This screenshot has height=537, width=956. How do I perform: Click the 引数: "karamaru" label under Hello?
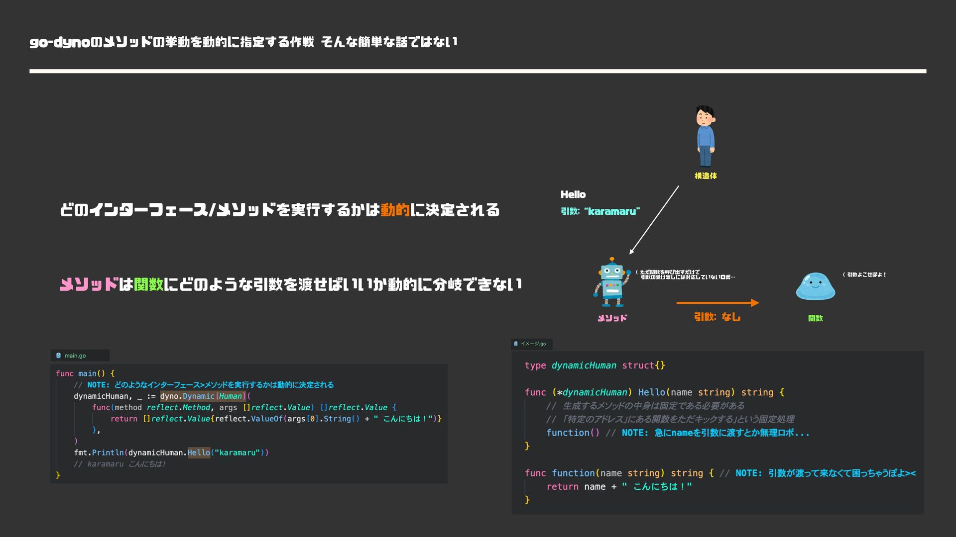(x=600, y=211)
